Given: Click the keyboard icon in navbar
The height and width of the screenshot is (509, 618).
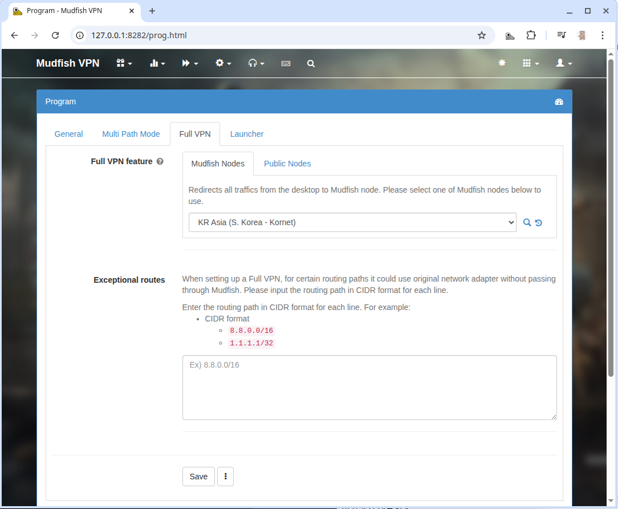Looking at the screenshot, I should point(286,63).
